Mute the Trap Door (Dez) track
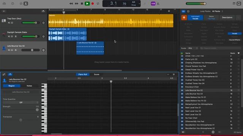243x136 pixels. click(9, 23)
